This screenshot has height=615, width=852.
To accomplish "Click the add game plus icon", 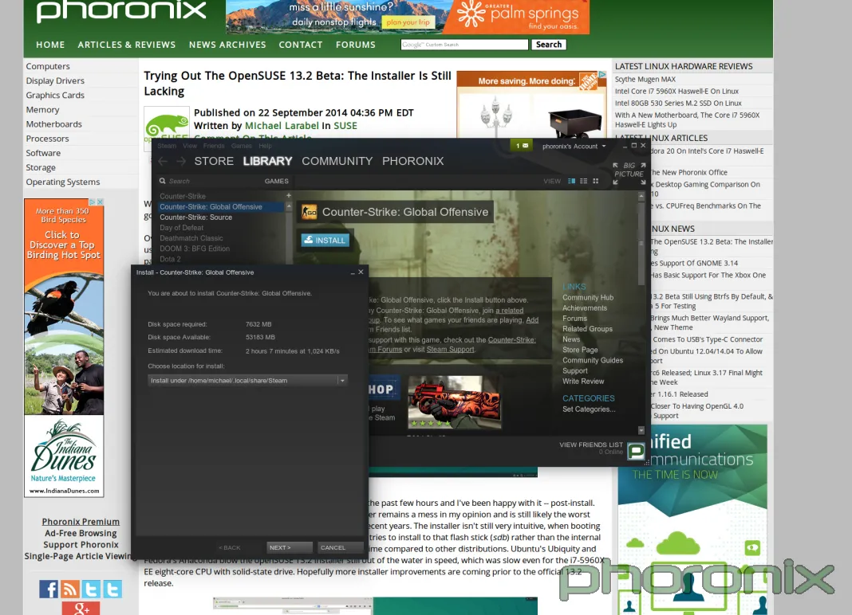I will [289, 195].
